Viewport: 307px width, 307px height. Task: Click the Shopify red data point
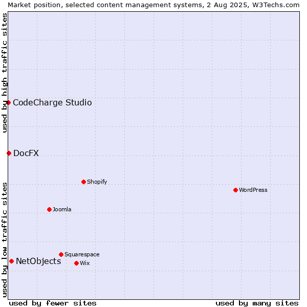pyautogui.click(x=83, y=182)
